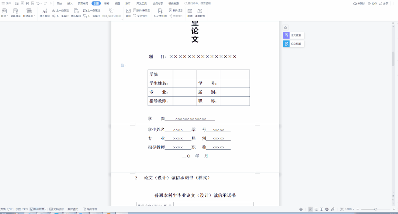Click the 插入尾注 (Insert Endnote) icon

(76, 11)
